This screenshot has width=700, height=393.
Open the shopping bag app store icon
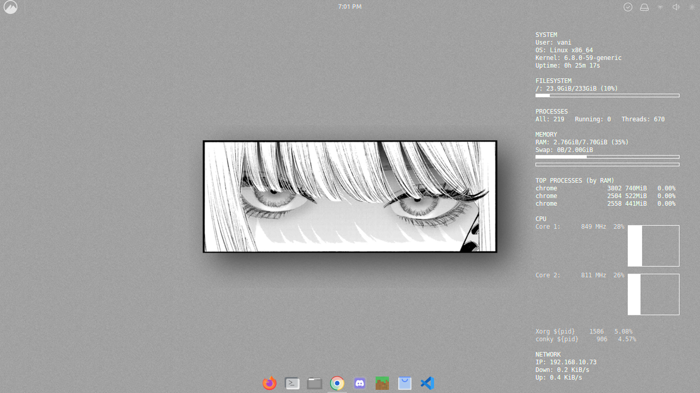pyautogui.click(x=405, y=383)
